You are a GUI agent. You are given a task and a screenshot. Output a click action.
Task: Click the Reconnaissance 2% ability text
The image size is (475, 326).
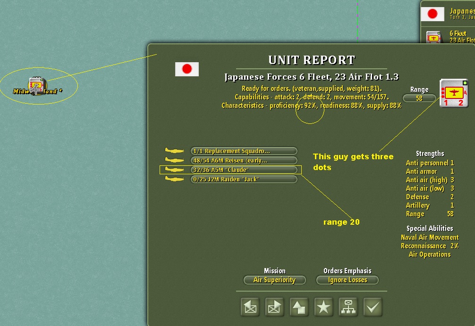(430, 246)
